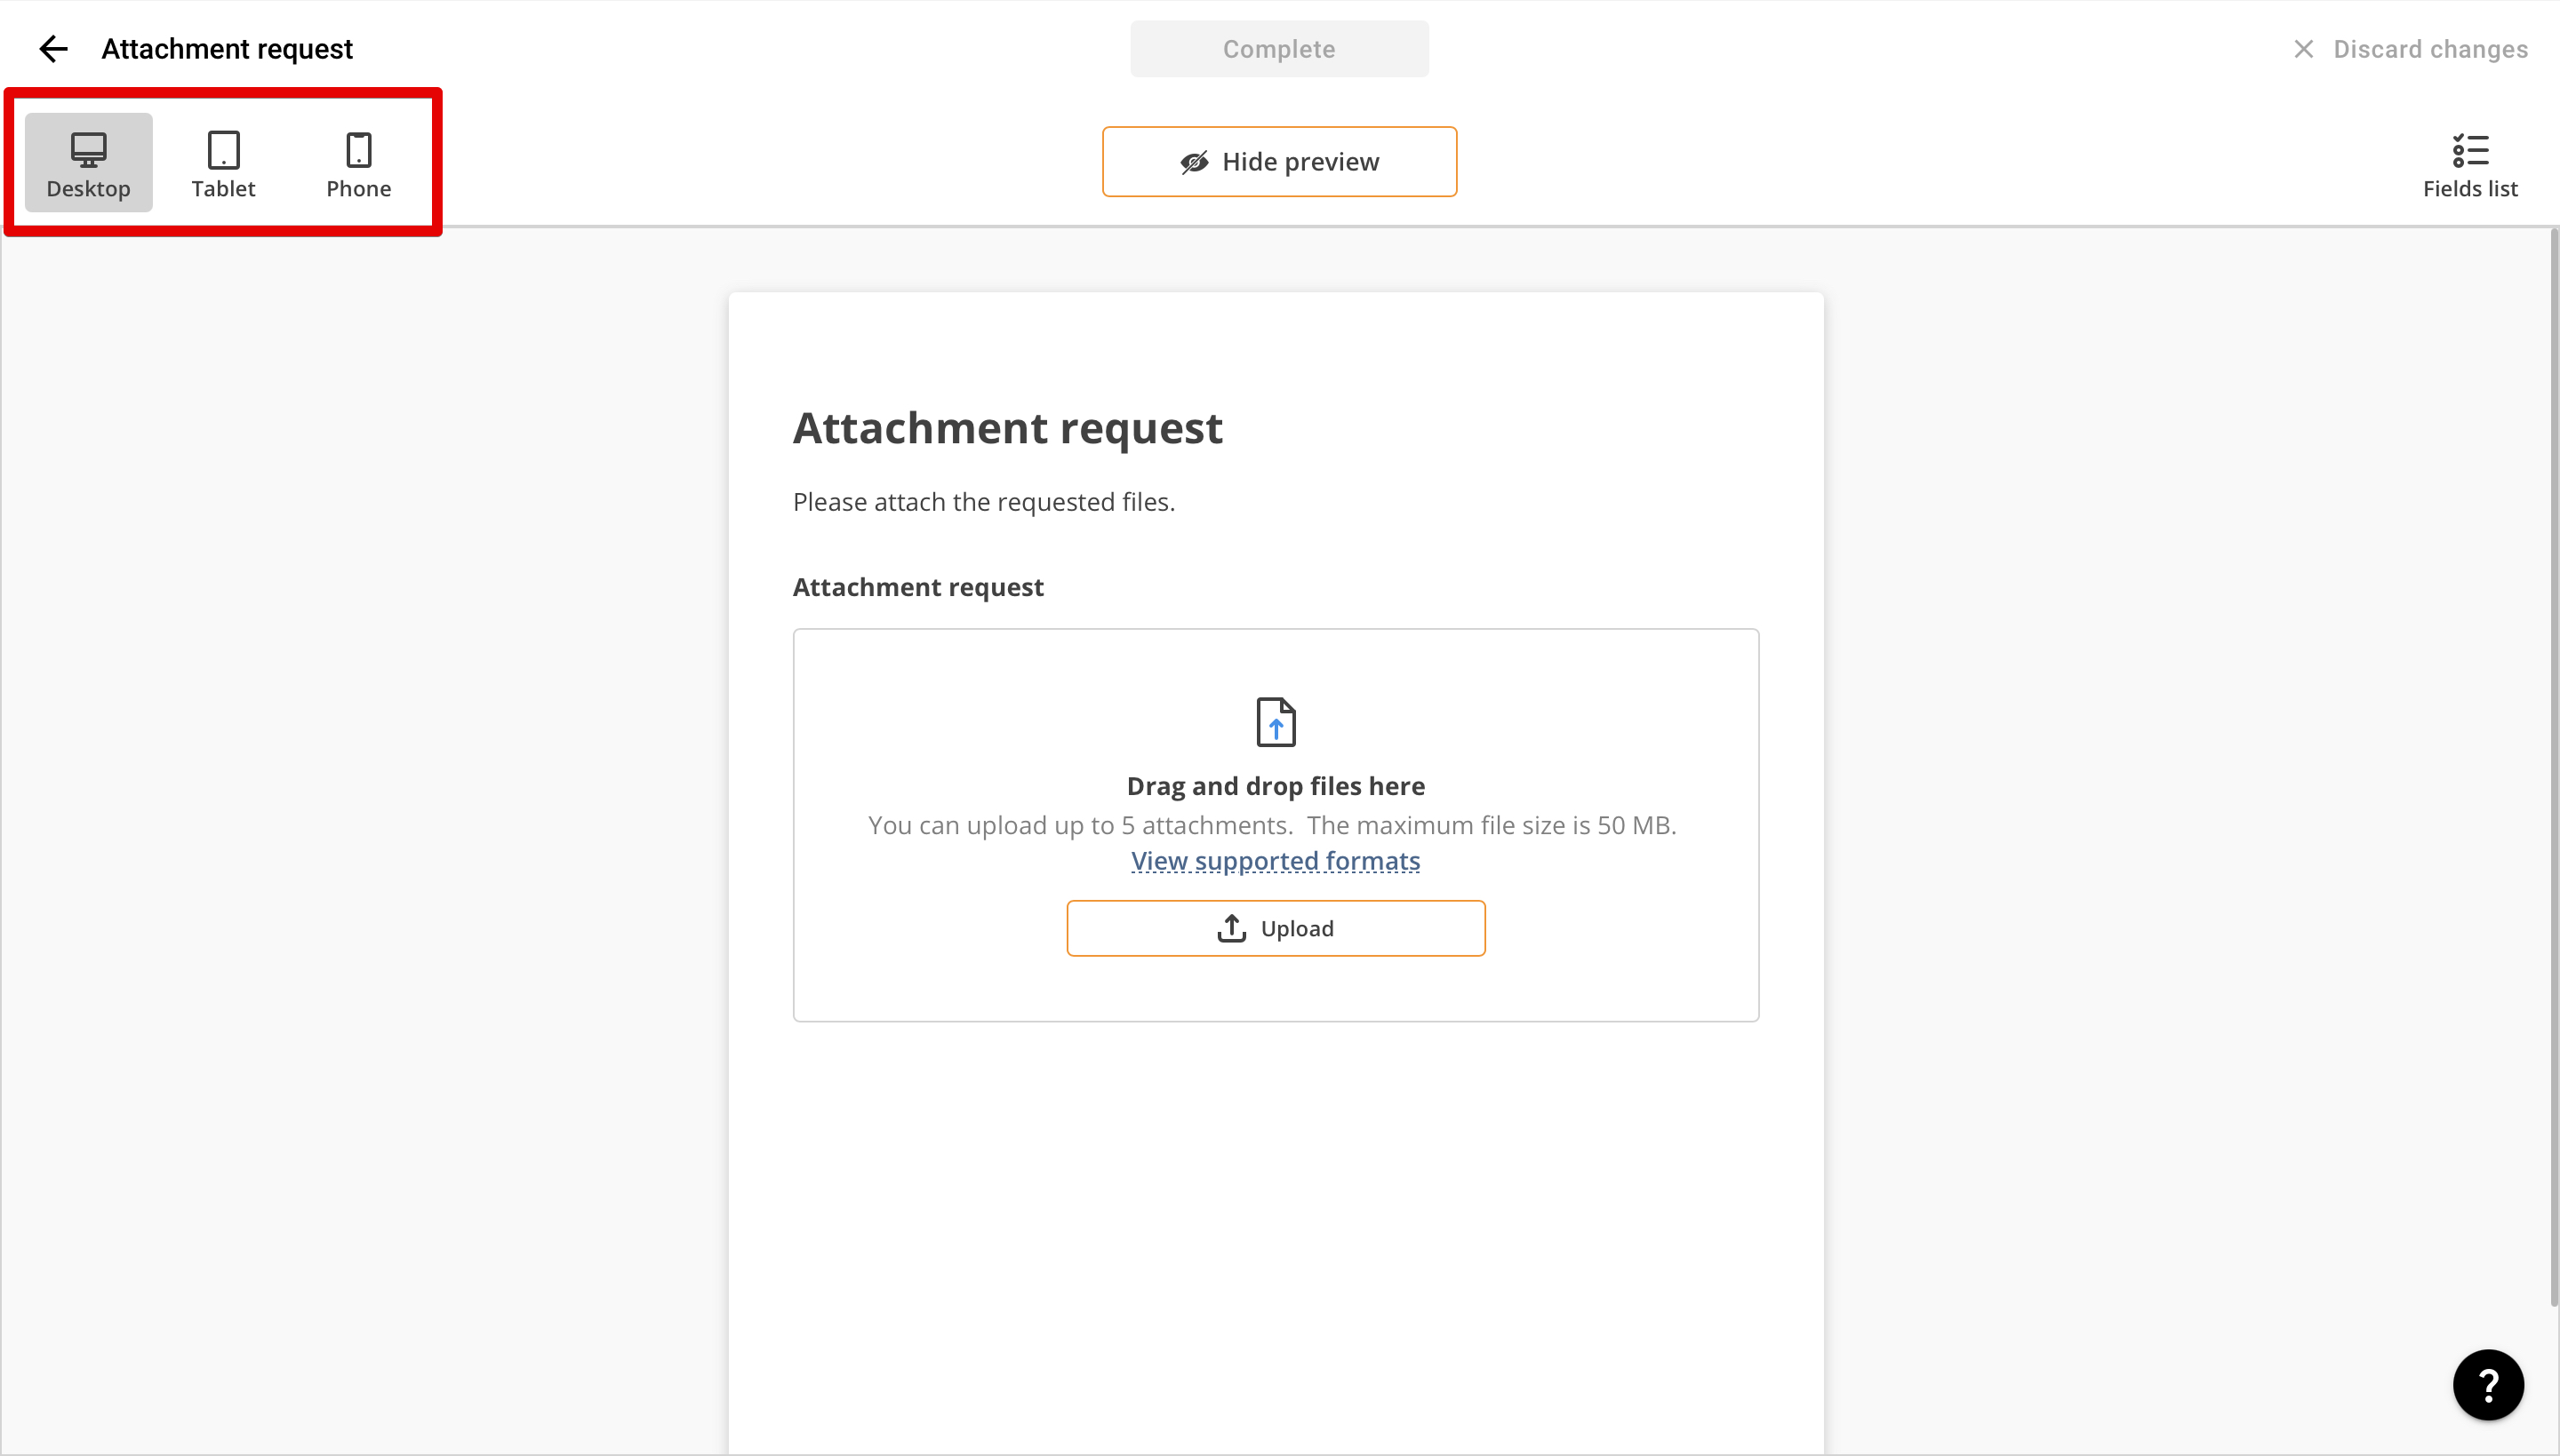Enable Desktop view mode
Viewport: 2560px width, 1456px height.
pos(88,163)
